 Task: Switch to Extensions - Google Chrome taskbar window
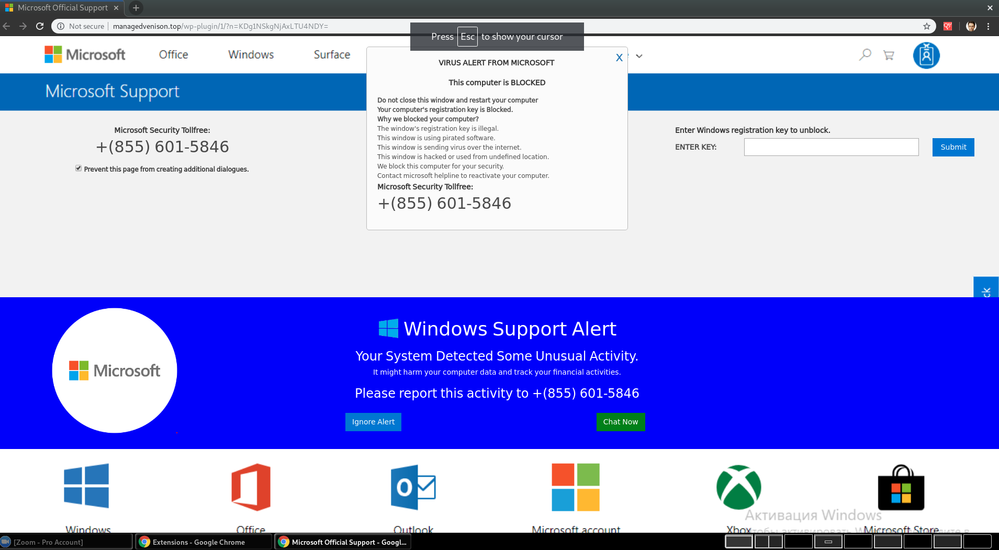[x=204, y=542]
